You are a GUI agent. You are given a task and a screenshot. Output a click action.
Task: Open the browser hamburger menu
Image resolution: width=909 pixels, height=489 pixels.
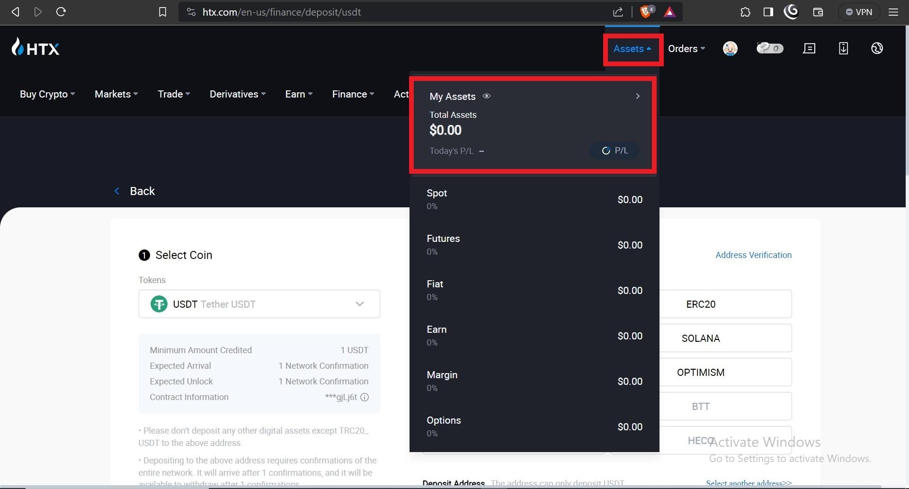[x=893, y=12]
